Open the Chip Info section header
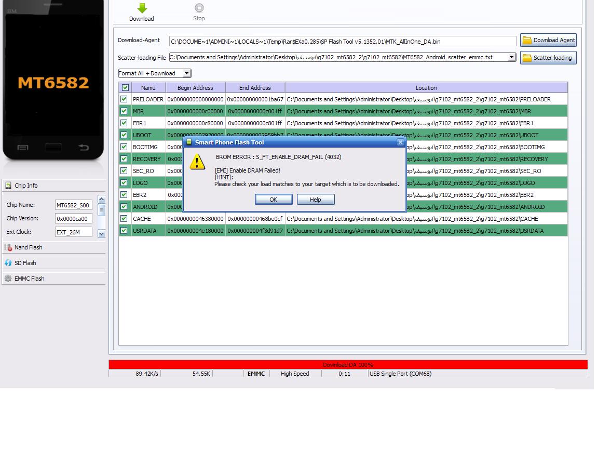The image size is (598, 449). 54,186
